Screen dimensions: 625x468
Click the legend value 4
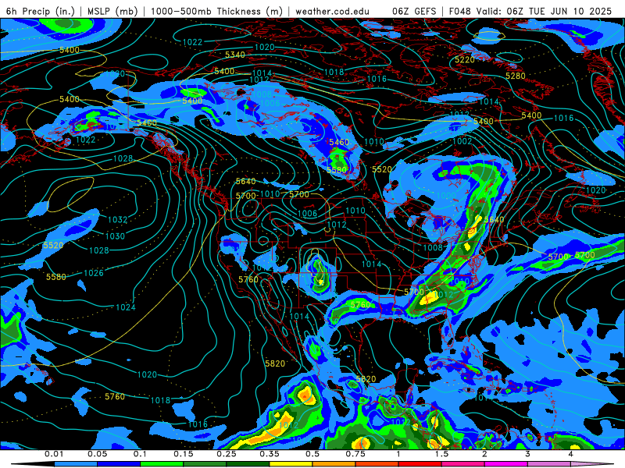point(571,454)
